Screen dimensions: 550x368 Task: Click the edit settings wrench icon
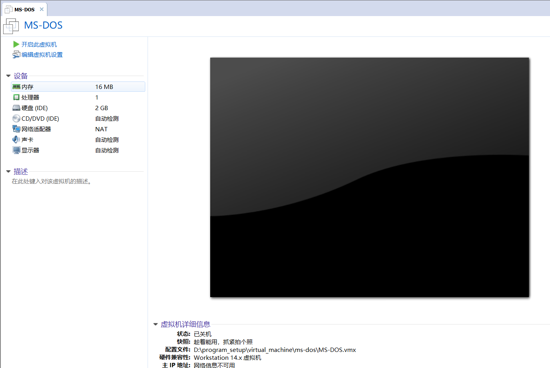[x=16, y=54]
